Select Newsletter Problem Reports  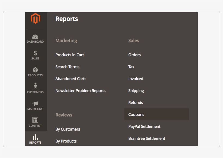pos(80,90)
